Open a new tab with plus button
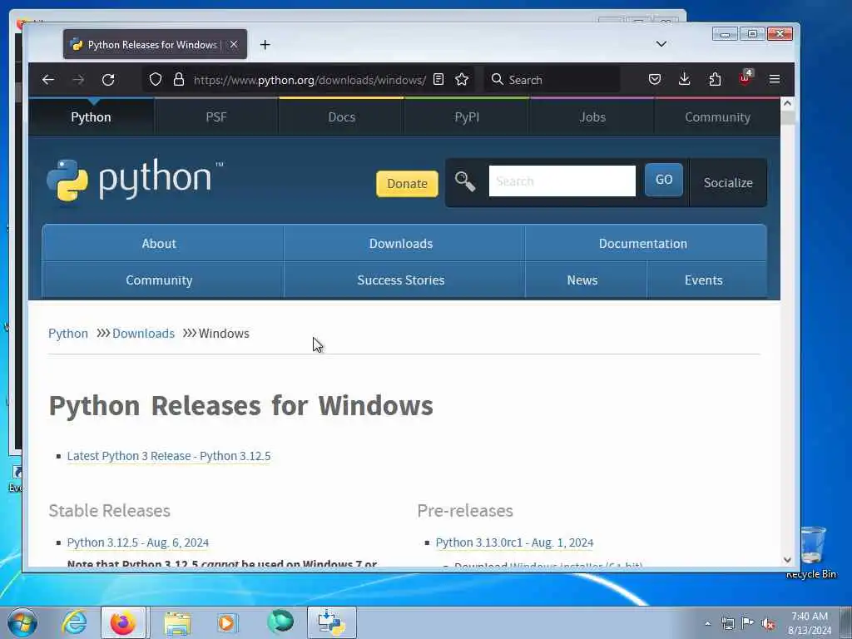852x639 pixels. (265, 45)
